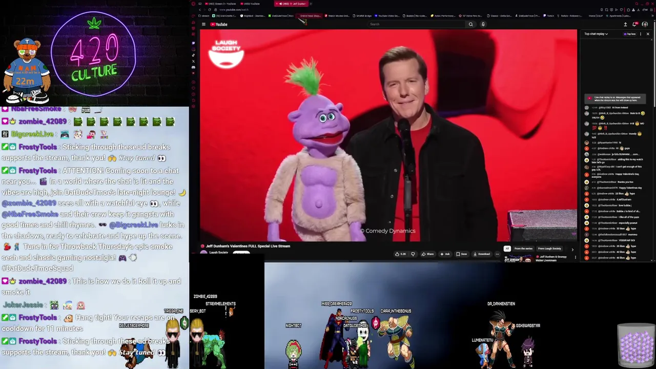656x369 pixels.
Task: Open the SAMMI Bridge bookmark
Action: pyautogui.click(x=362, y=16)
